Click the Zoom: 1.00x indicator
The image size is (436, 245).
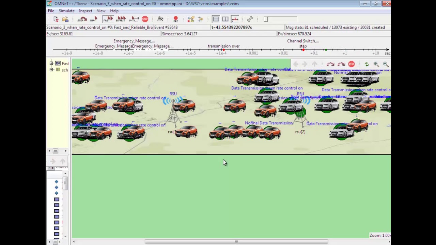pyautogui.click(x=380, y=235)
